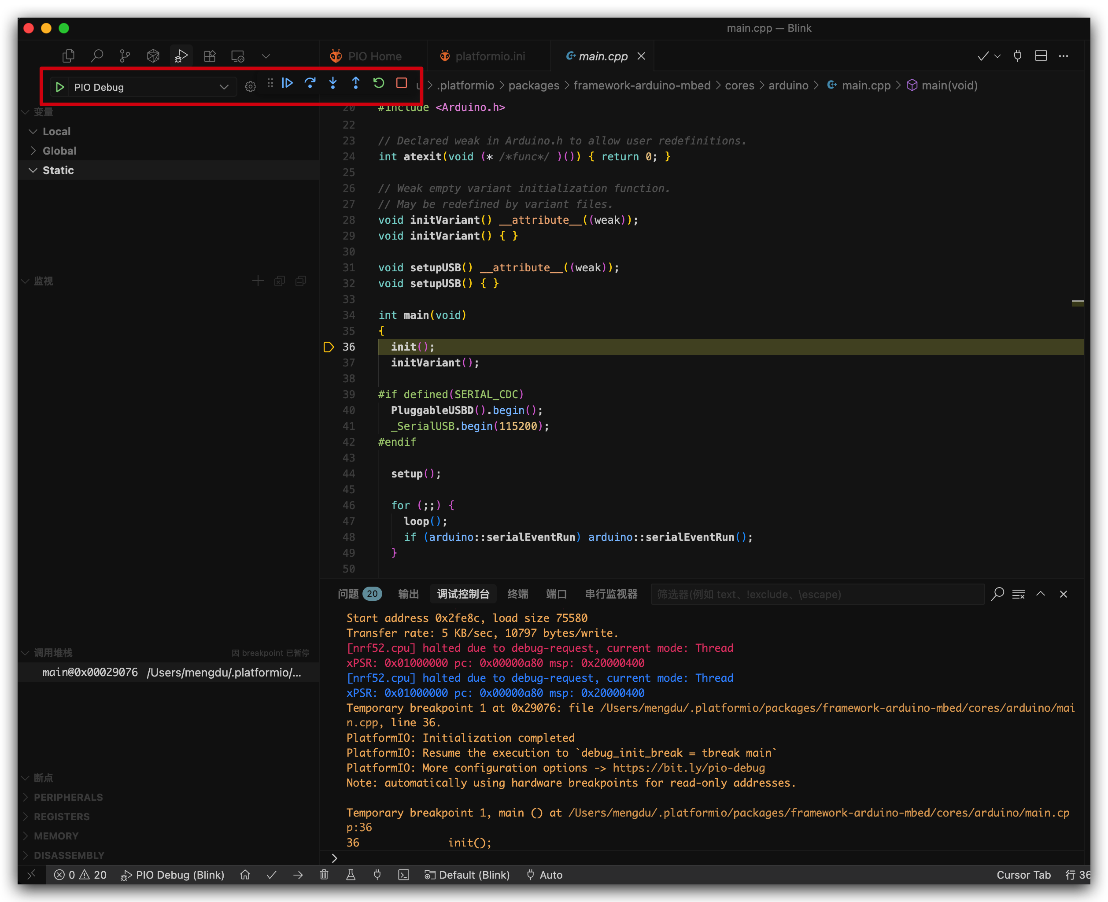
Task: Toggle breakpoint on line 37 gutter
Action: [329, 362]
